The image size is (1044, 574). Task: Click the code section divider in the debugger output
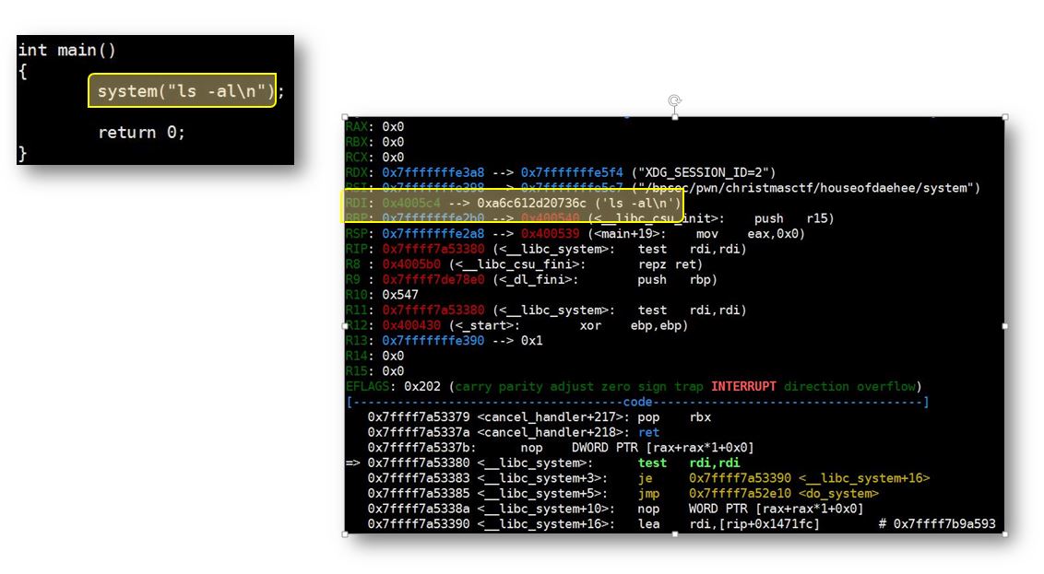(636, 402)
